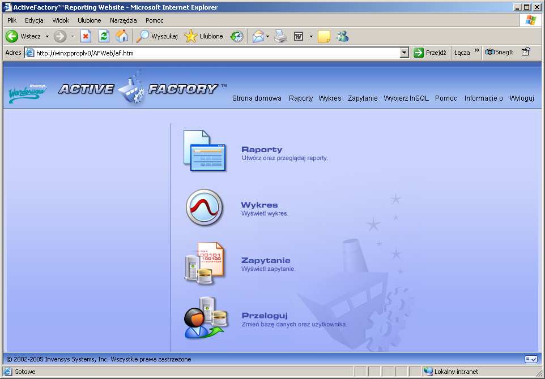
Task: Open the Edycja menu
Action: 34,20
